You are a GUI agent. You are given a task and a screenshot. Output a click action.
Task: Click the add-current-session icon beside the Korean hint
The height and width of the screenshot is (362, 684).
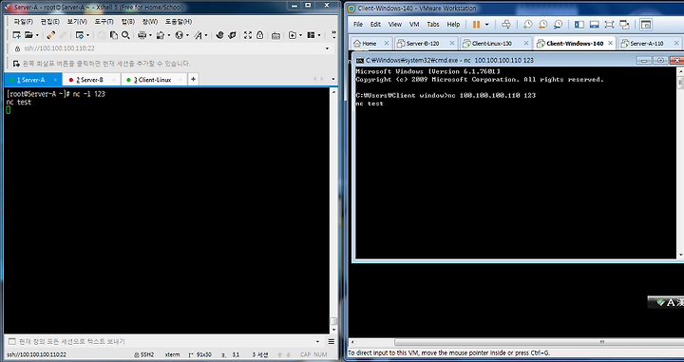(x=16, y=64)
